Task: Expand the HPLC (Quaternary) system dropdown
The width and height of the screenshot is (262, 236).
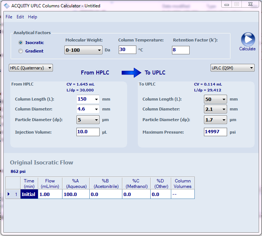Action: pos(31,68)
